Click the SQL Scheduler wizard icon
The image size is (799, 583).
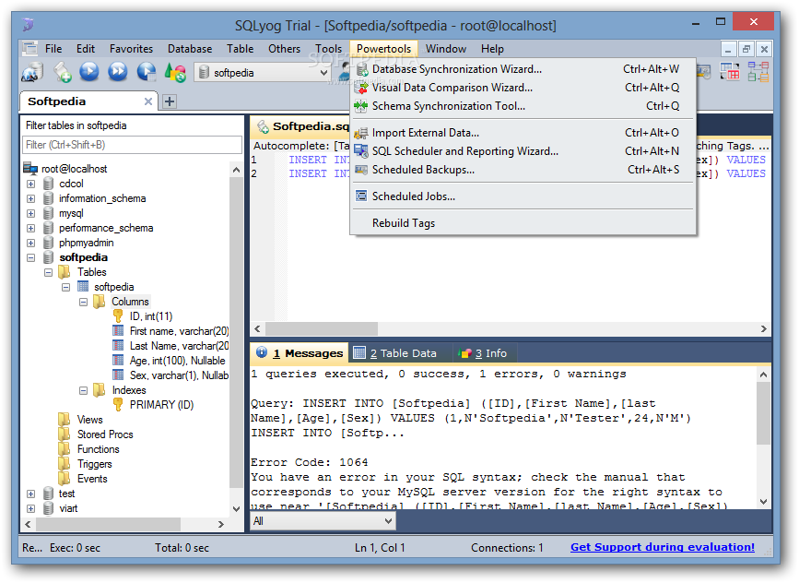(361, 151)
